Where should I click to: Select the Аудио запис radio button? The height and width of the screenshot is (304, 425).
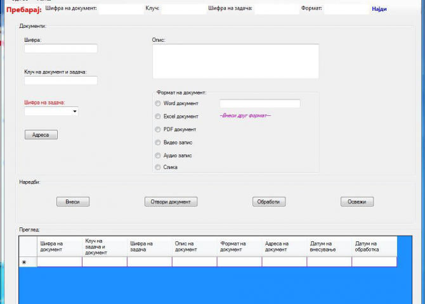159,155
